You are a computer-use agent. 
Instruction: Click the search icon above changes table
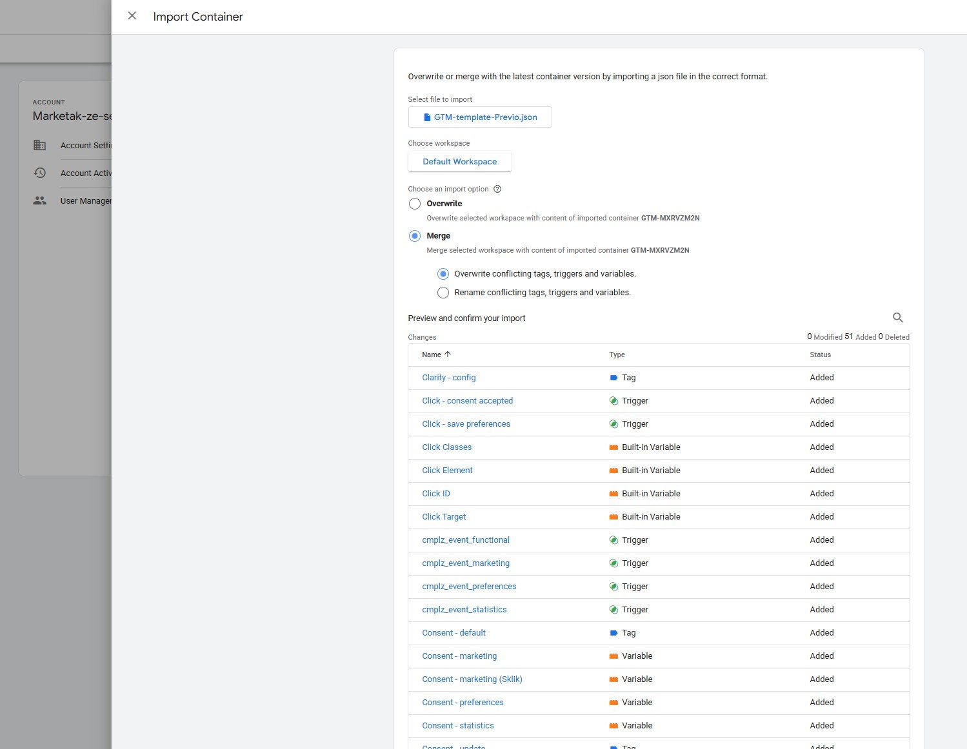click(x=897, y=318)
